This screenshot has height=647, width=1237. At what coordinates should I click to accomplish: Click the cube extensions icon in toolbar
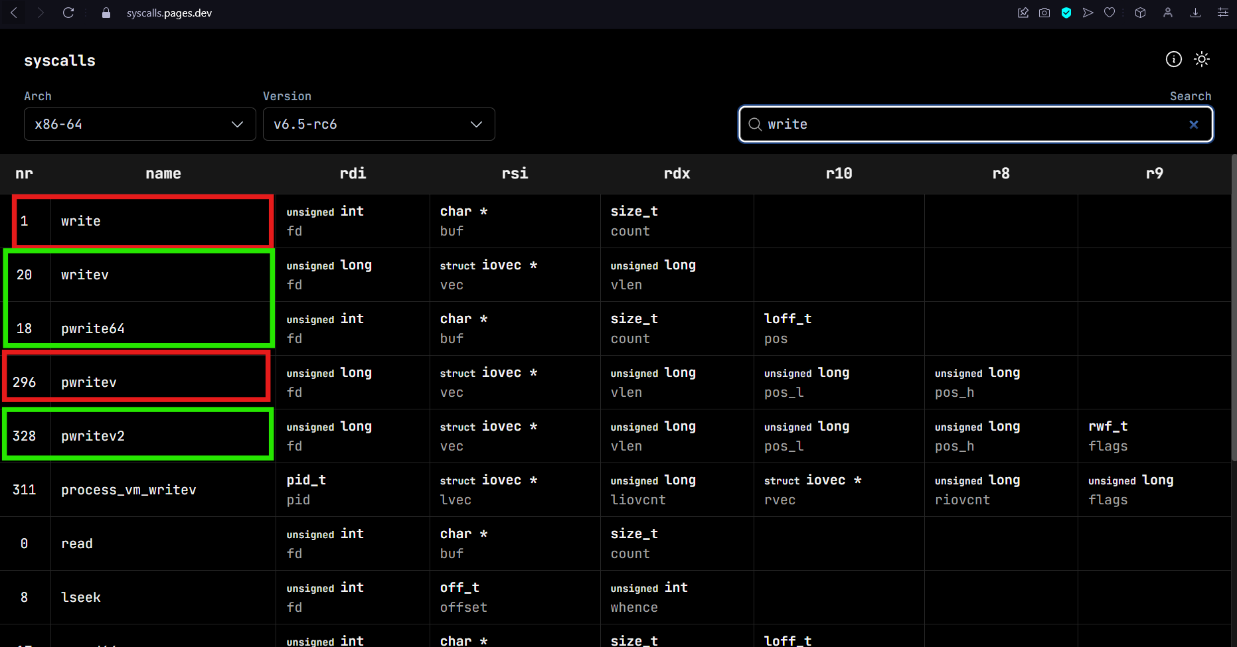pos(1140,13)
